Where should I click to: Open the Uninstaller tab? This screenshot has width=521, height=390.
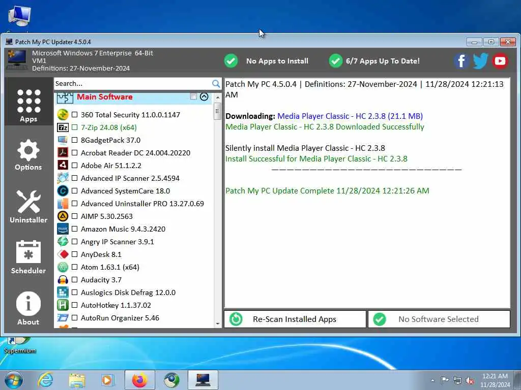tap(28, 206)
